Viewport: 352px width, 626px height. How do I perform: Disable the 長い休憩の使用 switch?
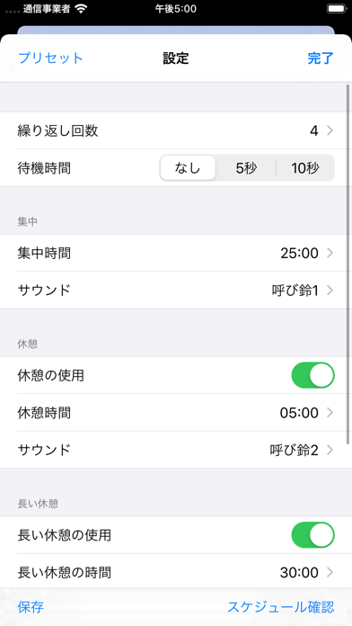[x=312, y=535]
